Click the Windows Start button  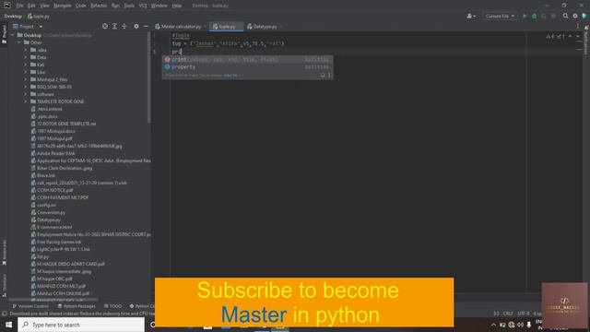tap(8, 325)
